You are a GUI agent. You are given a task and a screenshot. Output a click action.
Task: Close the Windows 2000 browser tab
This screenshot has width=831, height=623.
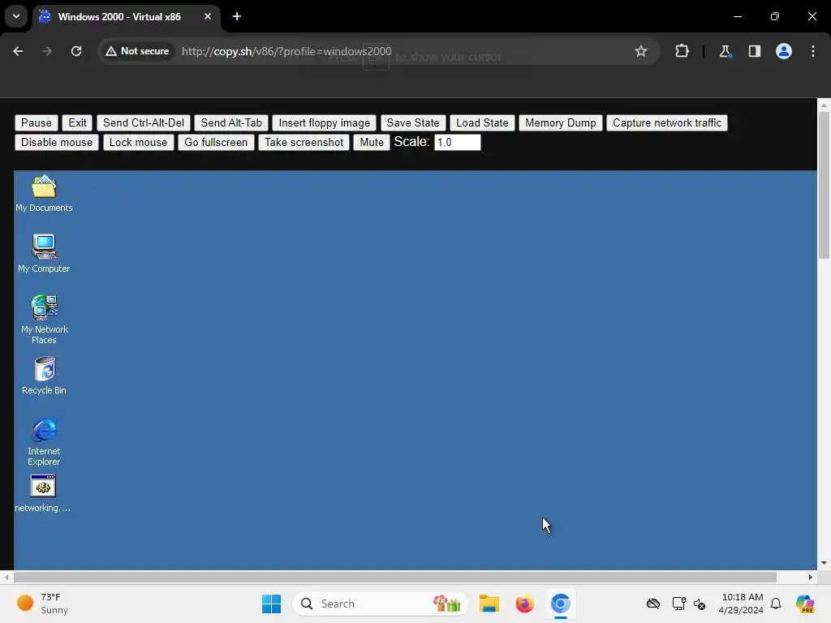tap(208, 16)
